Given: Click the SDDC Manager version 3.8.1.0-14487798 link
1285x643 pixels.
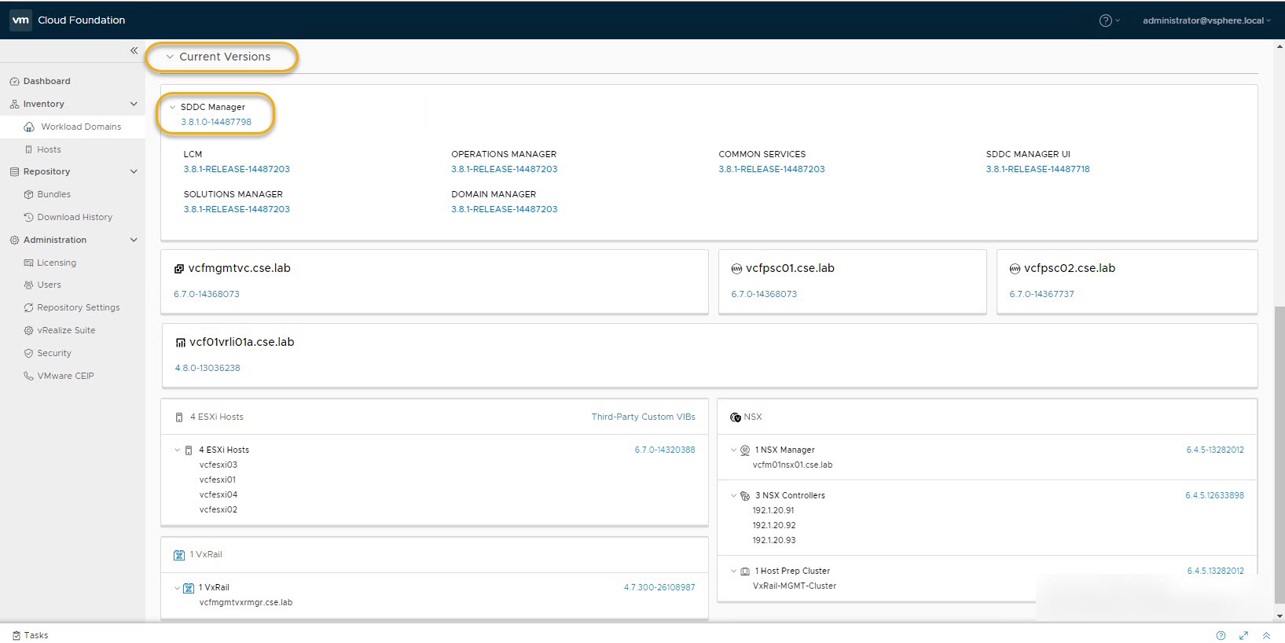Looking at the screenshot, I should [x=216, y=122].
